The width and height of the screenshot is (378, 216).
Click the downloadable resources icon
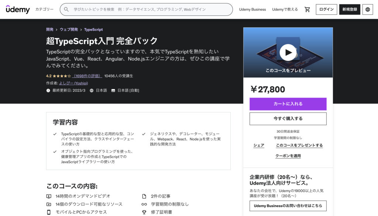click(x=49, y=204)
